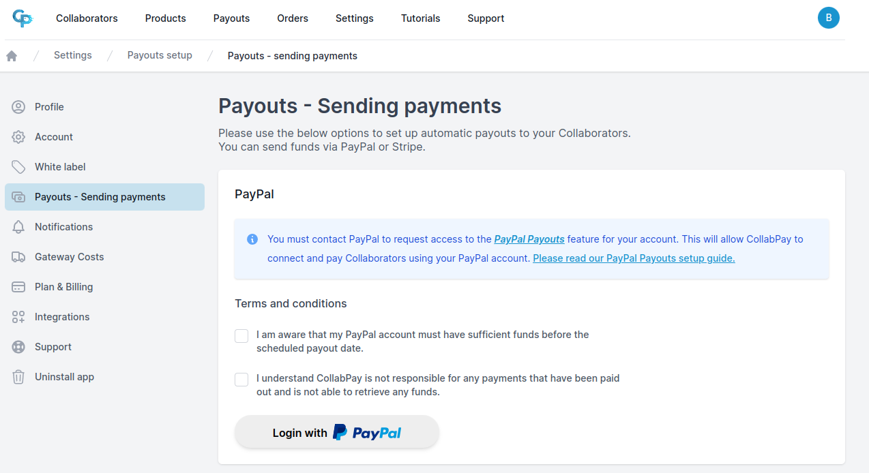Select Payouts - Sending payments in the sidebar

(x=100, y=197)
